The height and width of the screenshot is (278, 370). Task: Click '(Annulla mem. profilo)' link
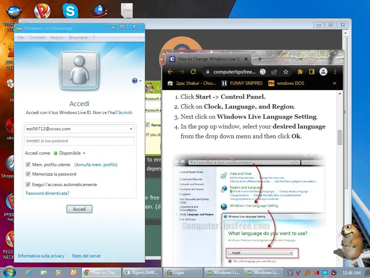tap(96, 165)
